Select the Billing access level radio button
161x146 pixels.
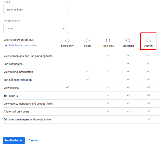pyautogui.click(x=88, y=40)
